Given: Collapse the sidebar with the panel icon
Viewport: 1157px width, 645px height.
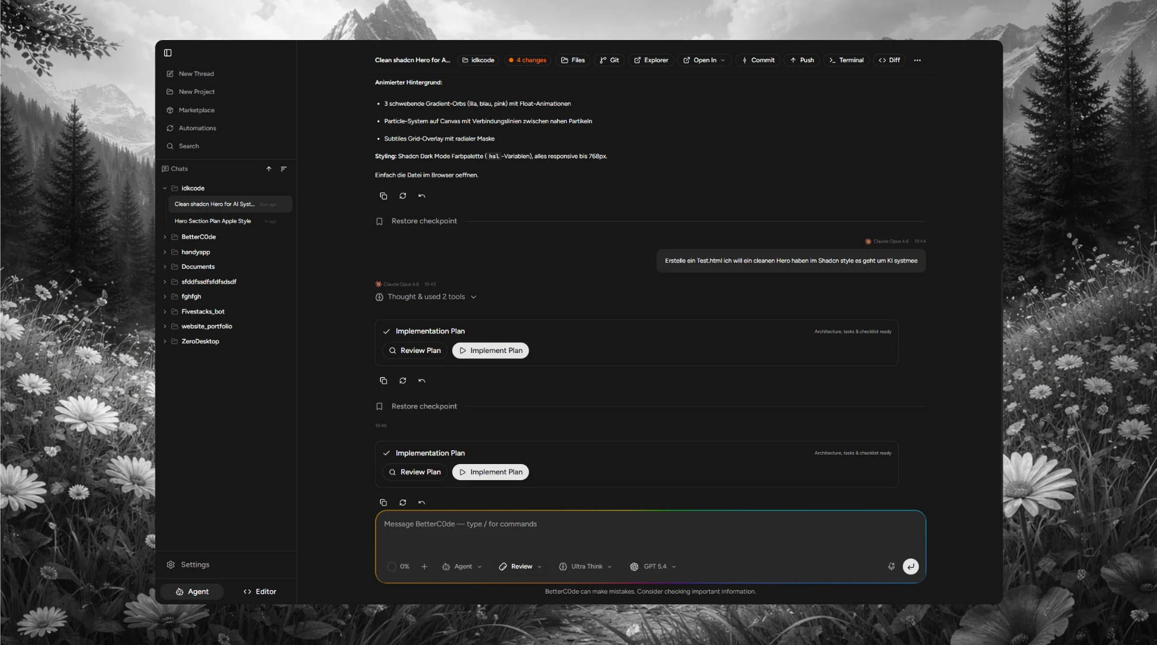Looking at the screenshot, I should 167,53.
